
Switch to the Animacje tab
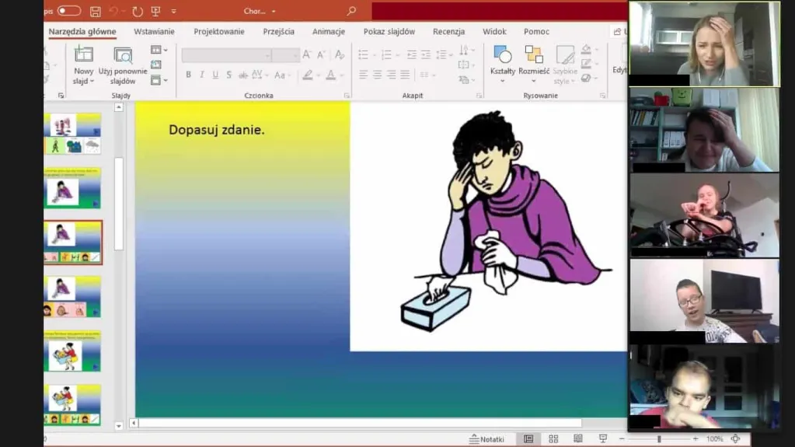tap(328, 32)
